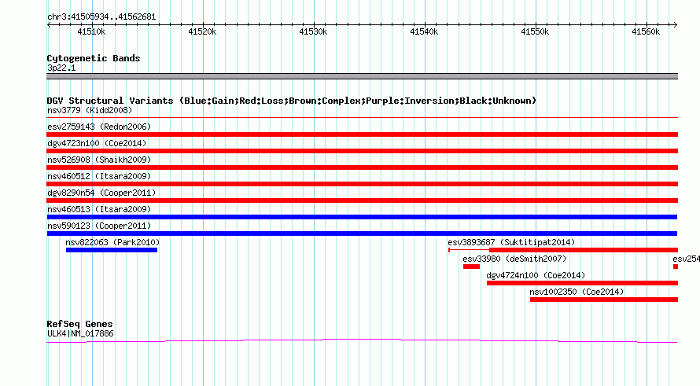Select the nsv460512 (Itsara2009) red bar
Image resolution: width=700 pixels, height=386 pixels.
(x=362, y=184)
